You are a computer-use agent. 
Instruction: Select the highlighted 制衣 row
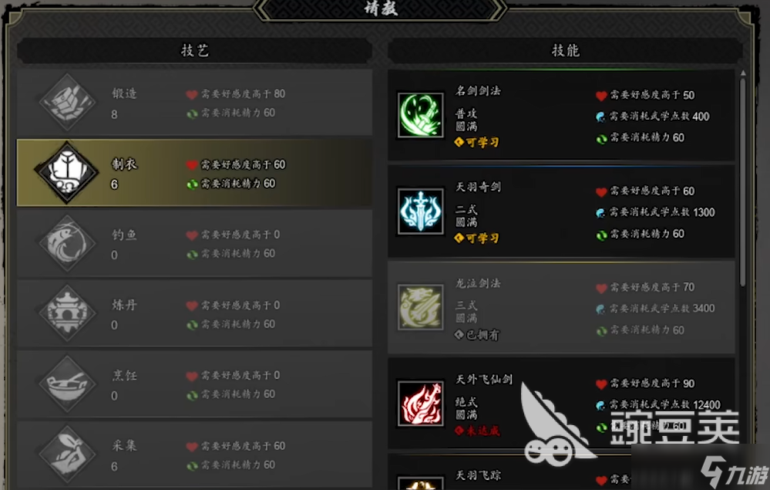tap(194, 173)
